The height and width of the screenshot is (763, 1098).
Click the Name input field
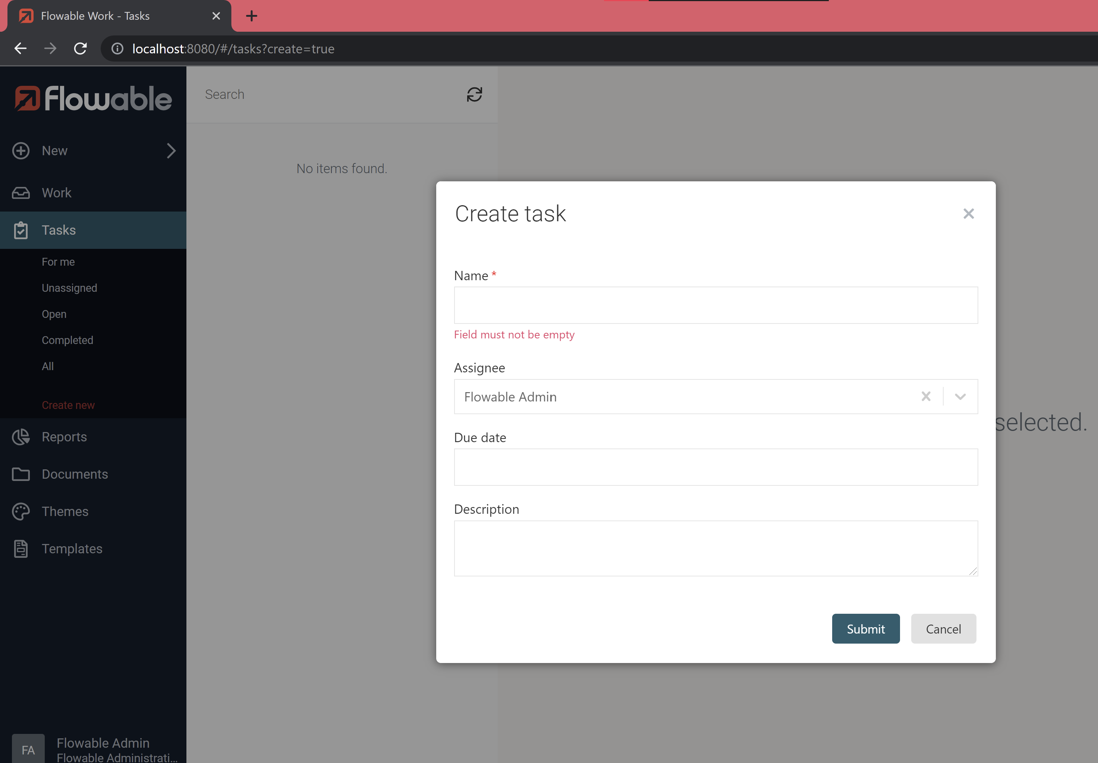pos(716,305)
